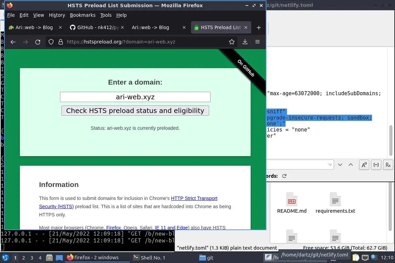This screenshot has width=395, height=263.
Task: Switch to desktop workspace 1
Action: (15, 258)
